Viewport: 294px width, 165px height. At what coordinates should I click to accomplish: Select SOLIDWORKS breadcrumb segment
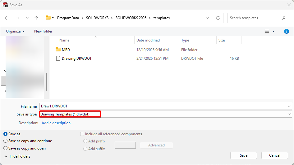(97, 18)
